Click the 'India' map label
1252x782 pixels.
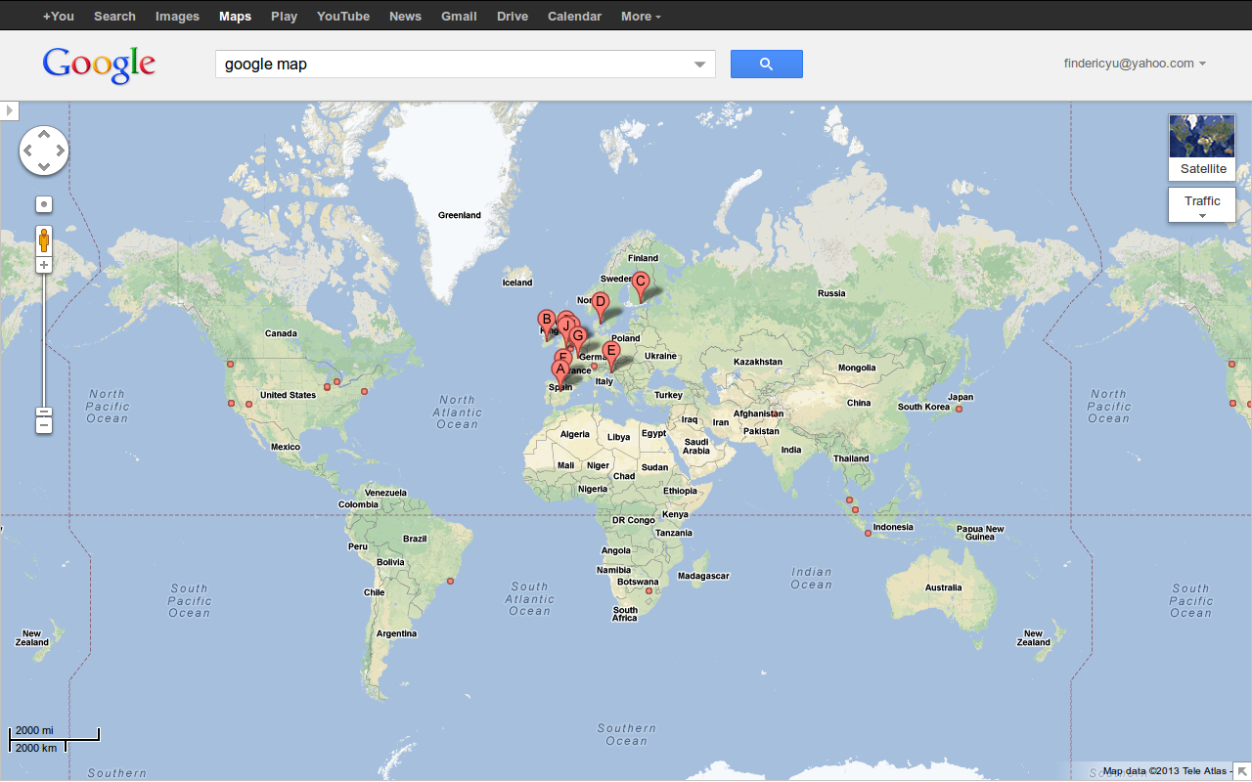coord(791,450)
